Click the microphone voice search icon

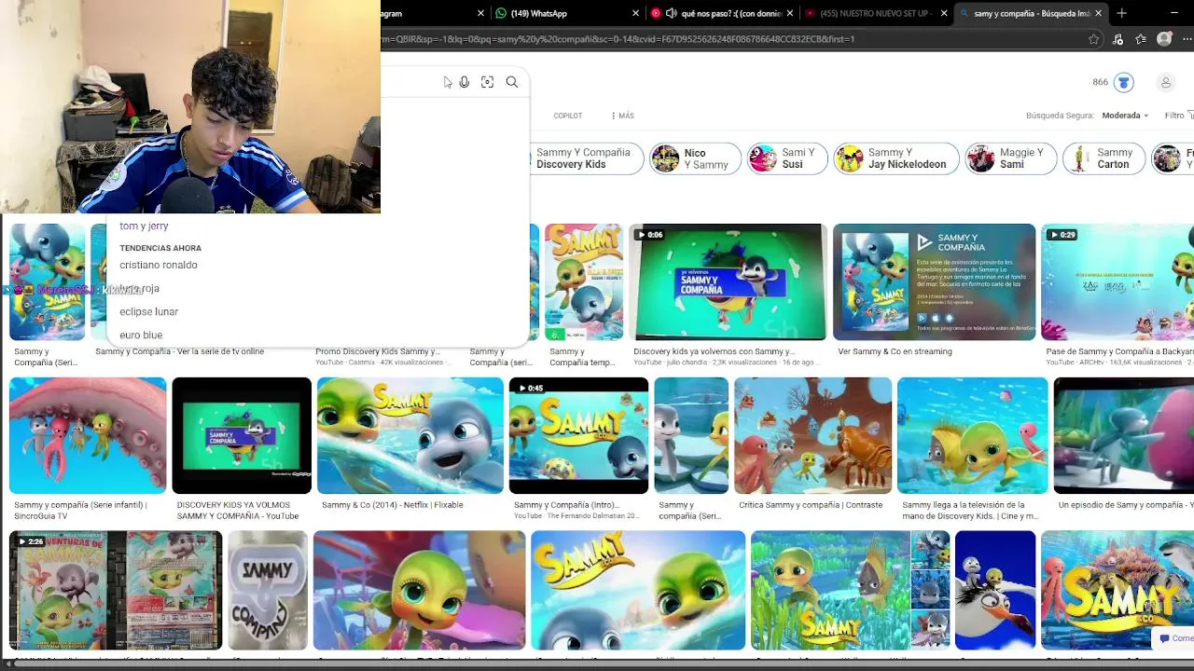[x=465, y=82]
